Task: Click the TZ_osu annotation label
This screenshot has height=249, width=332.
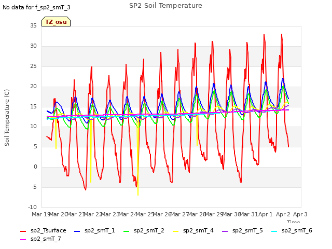Action: point(56,22)
